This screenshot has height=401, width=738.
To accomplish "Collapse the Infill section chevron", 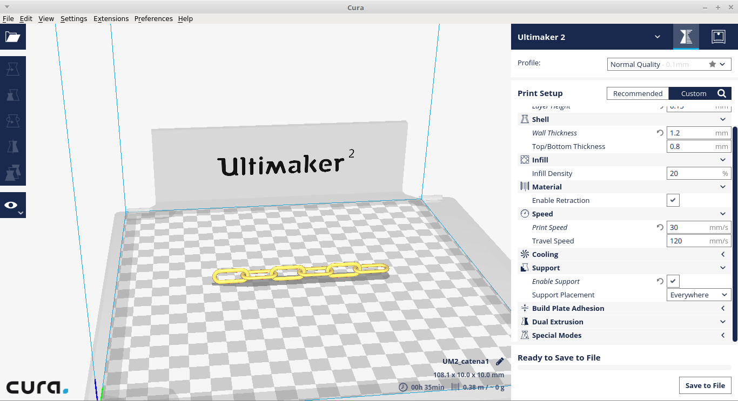I will (723, 160).
